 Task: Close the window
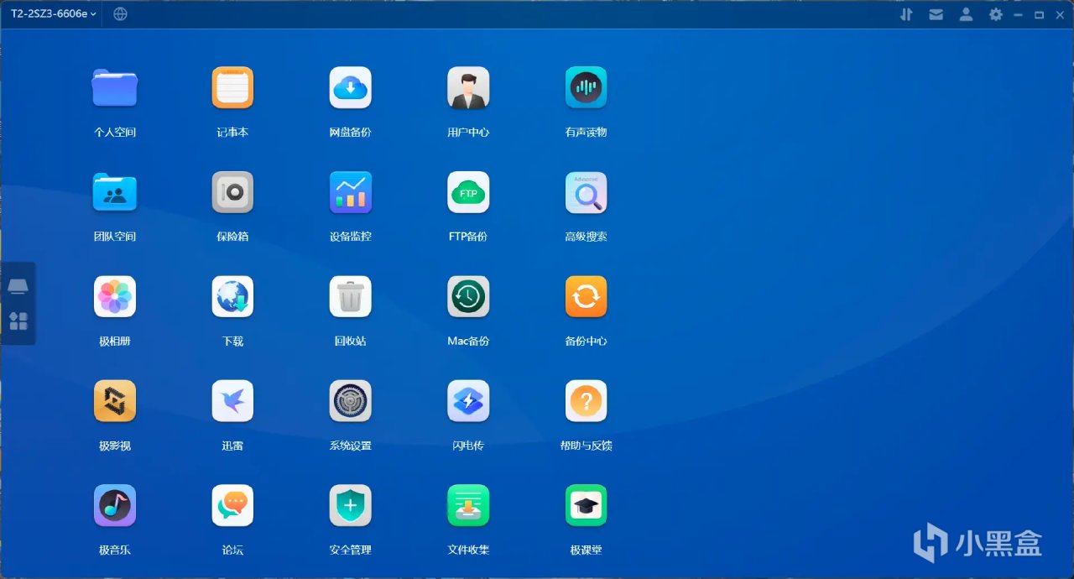[x=1060, y=14]
